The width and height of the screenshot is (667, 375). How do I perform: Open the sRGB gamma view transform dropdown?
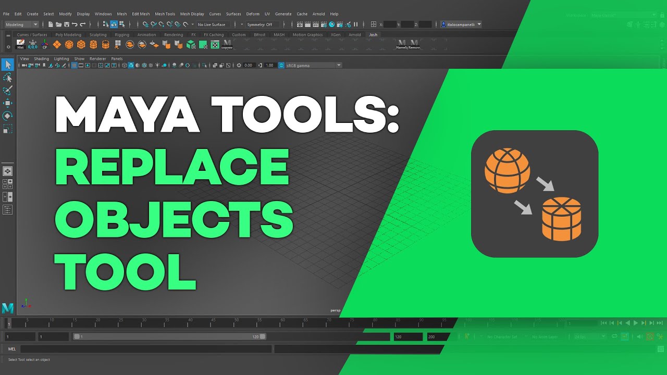point(314,65)
